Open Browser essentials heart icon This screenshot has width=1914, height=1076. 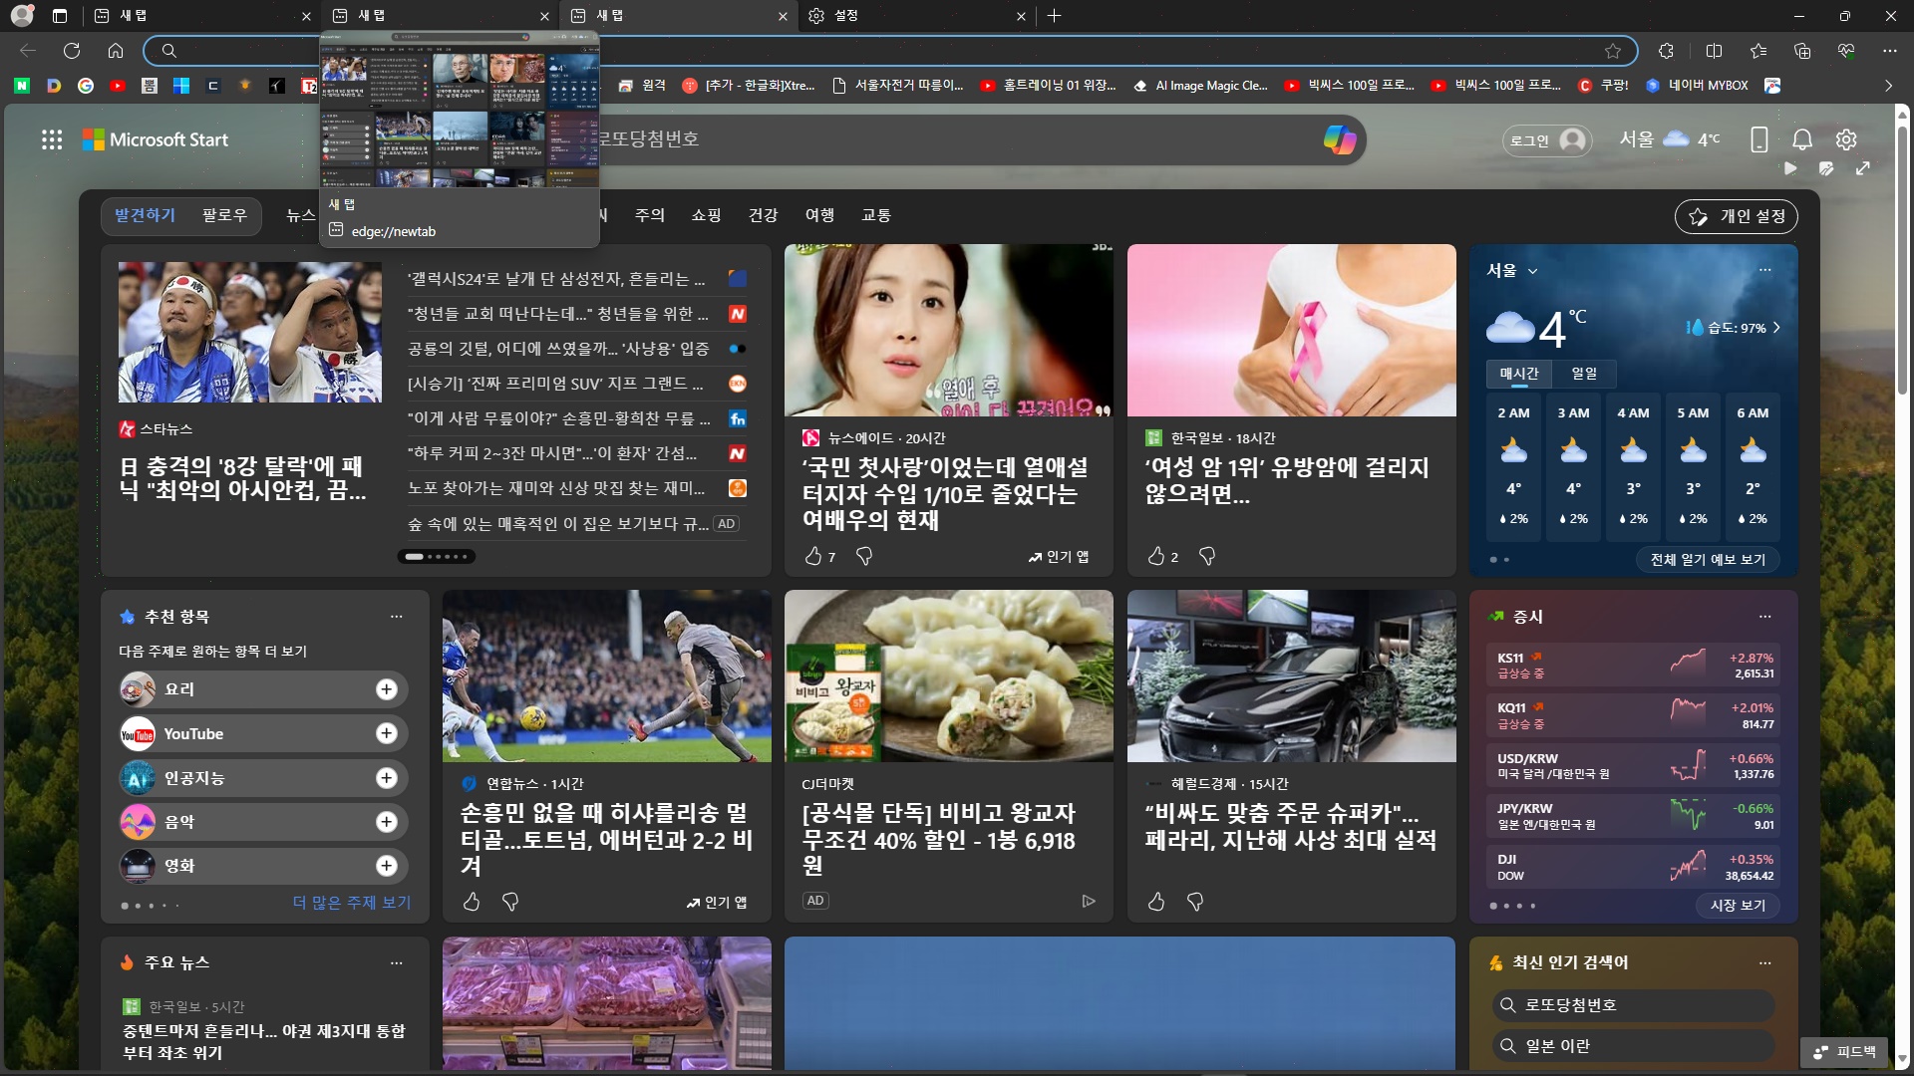[x=1846, y=51]
